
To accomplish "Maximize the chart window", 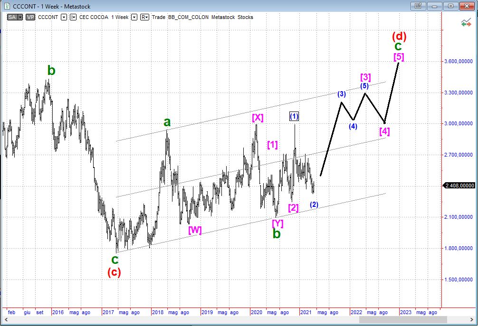I will point(450,6).
